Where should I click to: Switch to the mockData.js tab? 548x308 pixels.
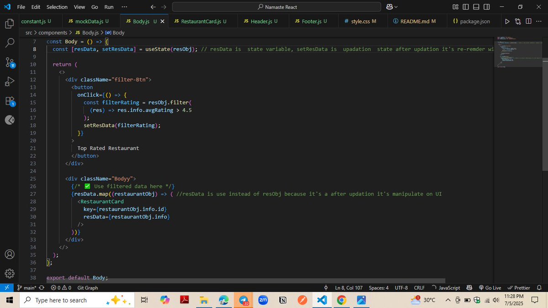point(91,21)
